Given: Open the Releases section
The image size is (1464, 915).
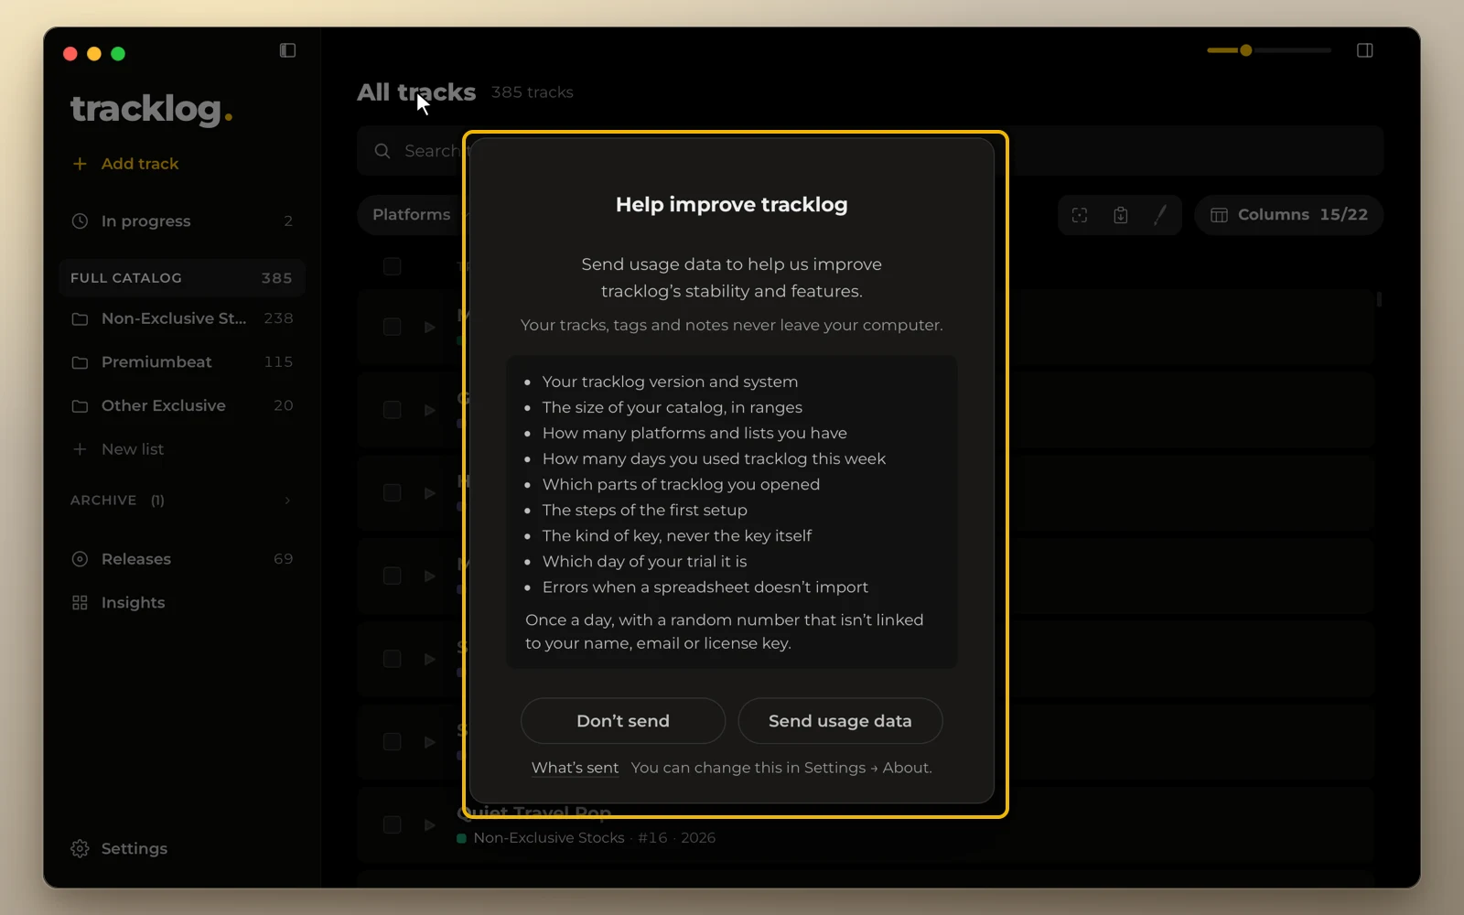Looking at the screenshot, I should click(x=181, y=559).
